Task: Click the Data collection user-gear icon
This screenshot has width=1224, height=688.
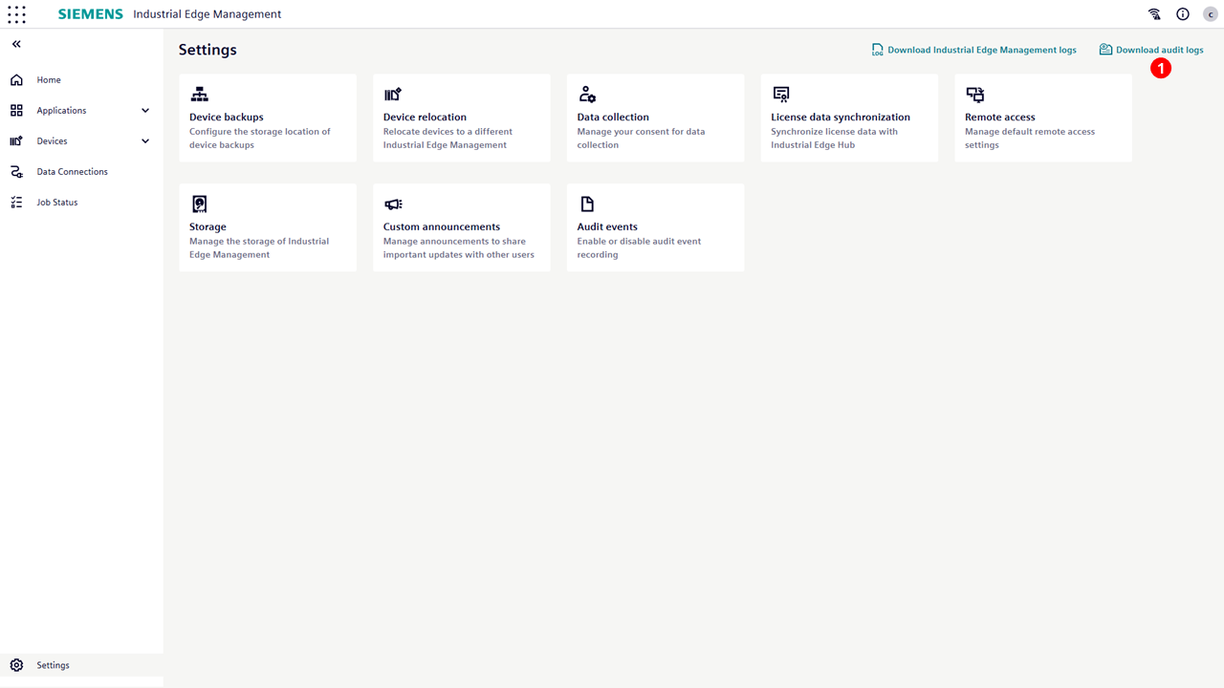Action: click(x=587, y=95)
